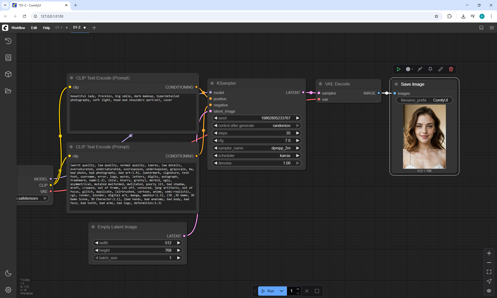This screenshot has height=298, width=497.
Task: Switch to the 01-1 workflow tab
Action: click(x=59, y=27)
